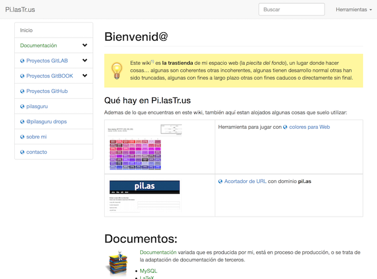The image size is (377, 279).
Task: Expand the Proyectos GitLAB chevron
Action: [85, 61]
